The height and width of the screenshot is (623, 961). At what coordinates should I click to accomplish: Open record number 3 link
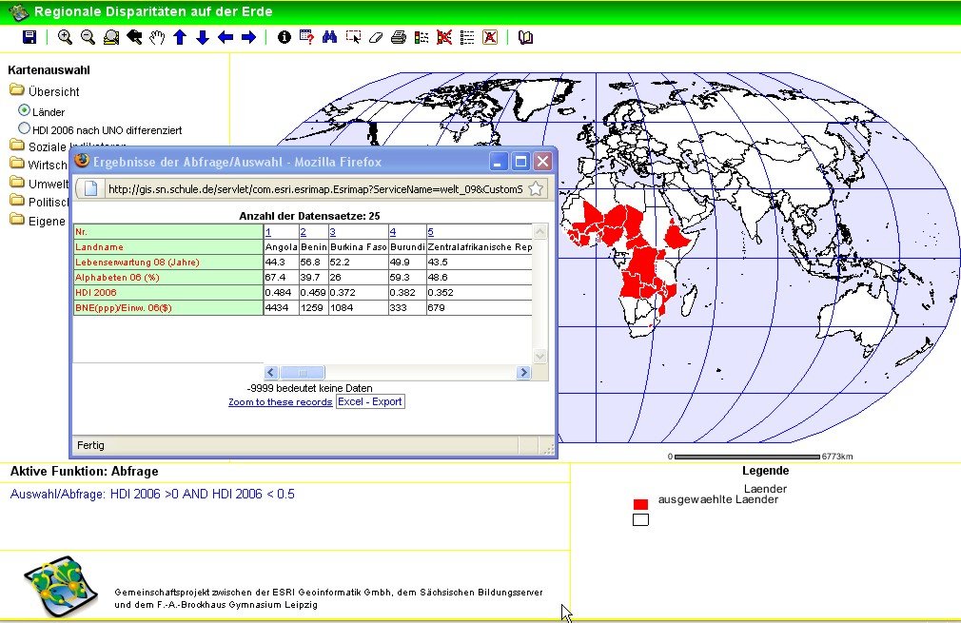332,231
